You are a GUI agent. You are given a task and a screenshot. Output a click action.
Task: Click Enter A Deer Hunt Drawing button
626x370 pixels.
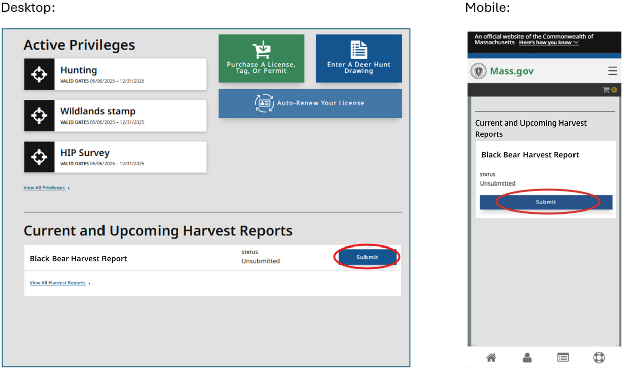(358, 58)
